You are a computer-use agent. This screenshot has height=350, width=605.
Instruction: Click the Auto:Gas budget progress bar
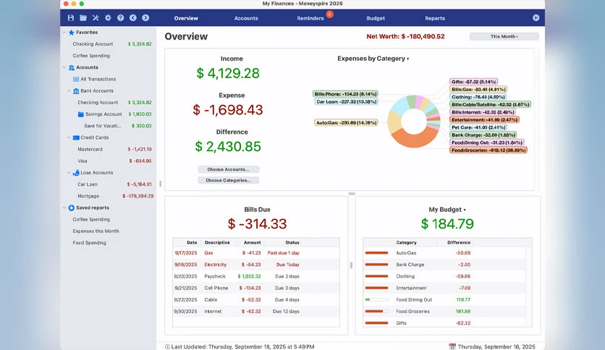376,253
